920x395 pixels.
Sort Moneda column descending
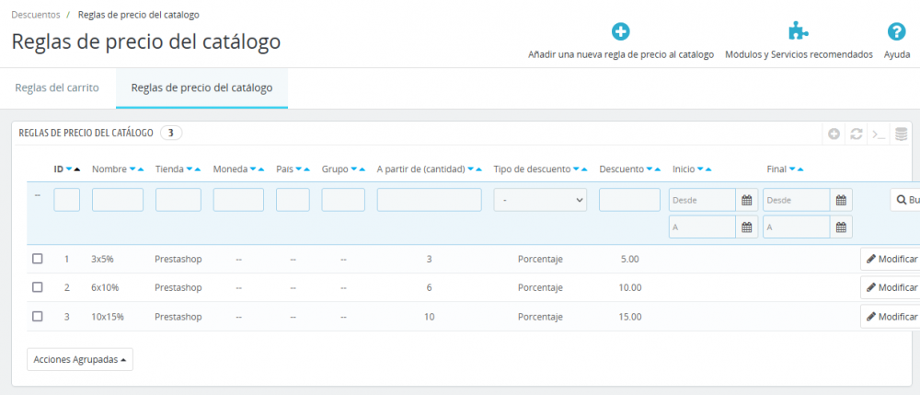click(x=253, y=169)
